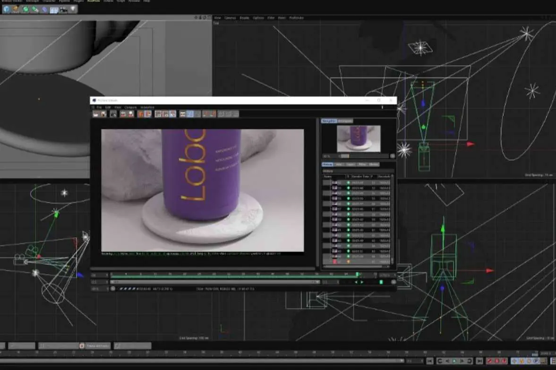
Task: Open the Display dropdown menu in the viewport
Action: (x=244, y=18)
